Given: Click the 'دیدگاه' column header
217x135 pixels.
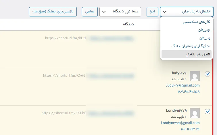Looking at the screenshot, I should coord(128,24).
